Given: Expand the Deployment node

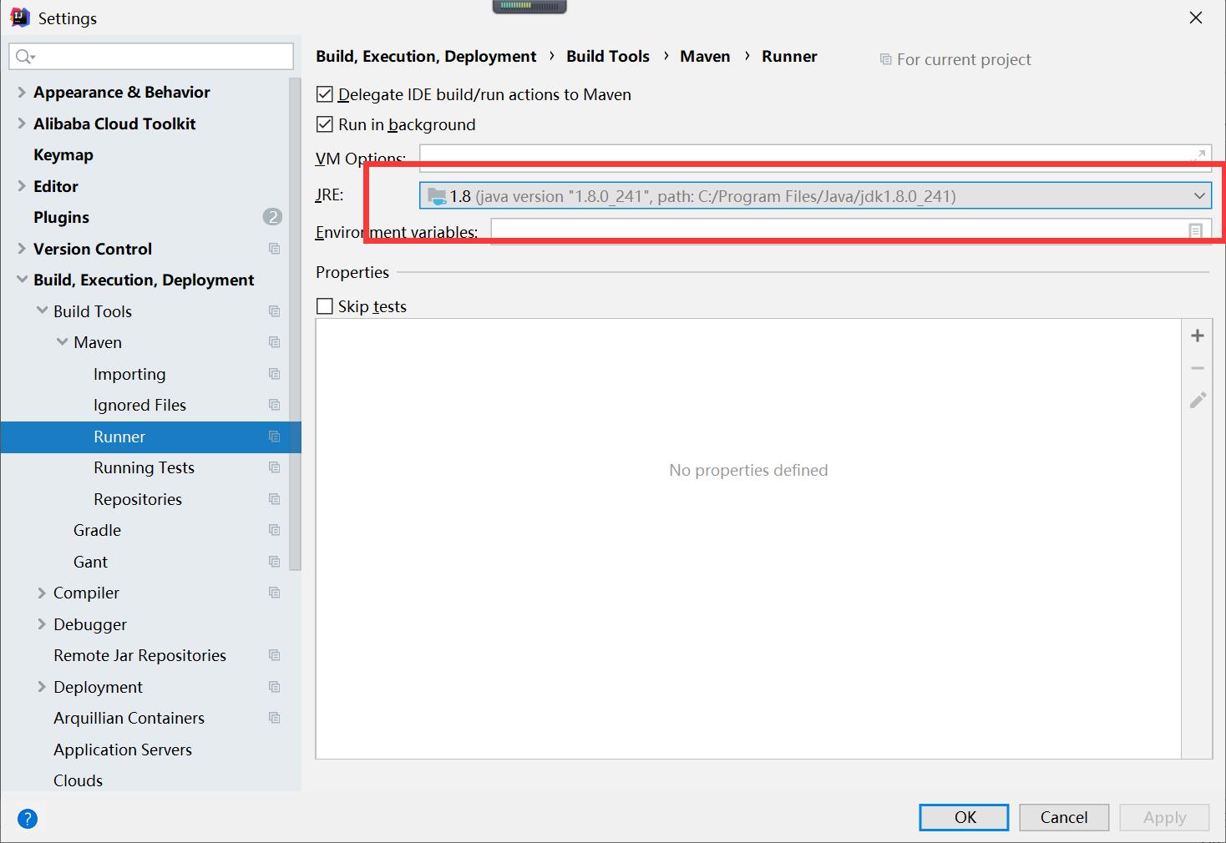Looking at the screenshot, I should click(42, 687).
